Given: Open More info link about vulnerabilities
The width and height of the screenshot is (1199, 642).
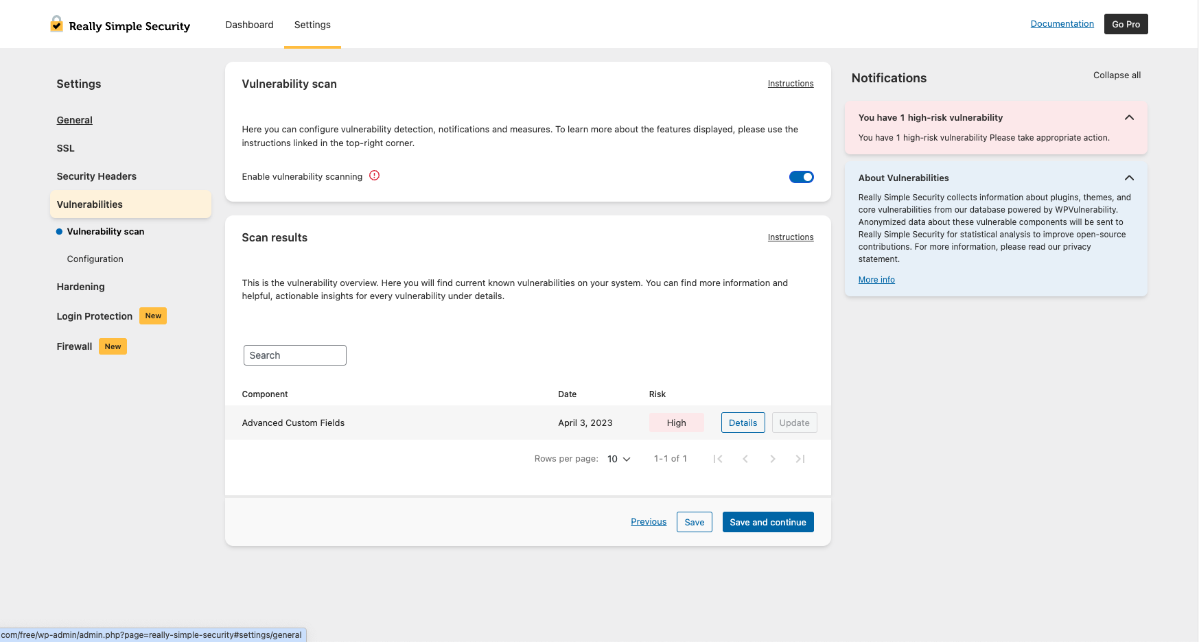Looking at the screenshot, I should click(876, 280).
